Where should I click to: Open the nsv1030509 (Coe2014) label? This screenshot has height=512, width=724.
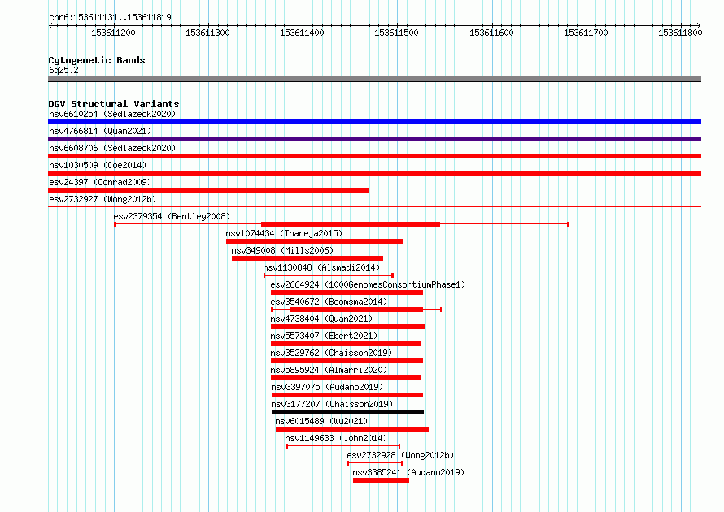(98, 165)
